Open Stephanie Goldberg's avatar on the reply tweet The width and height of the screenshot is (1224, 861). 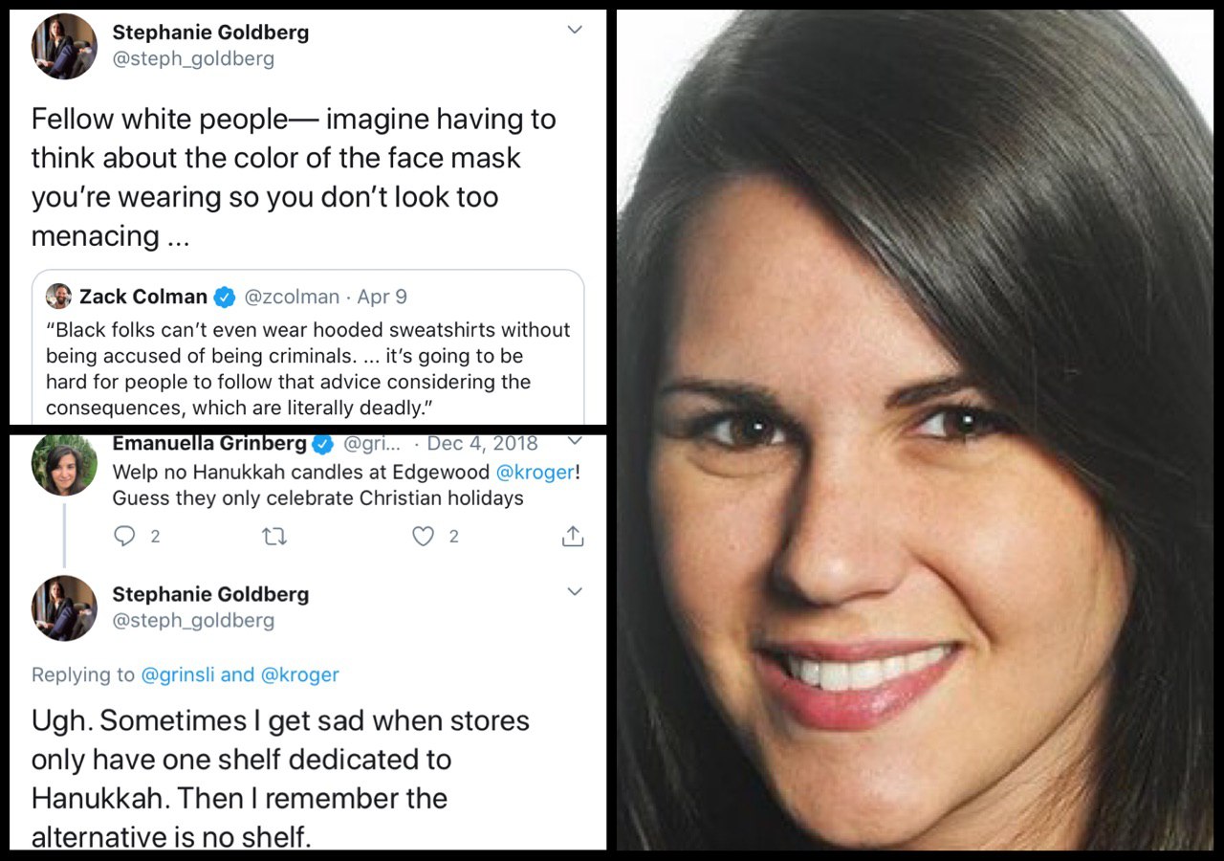coord(64,607)
